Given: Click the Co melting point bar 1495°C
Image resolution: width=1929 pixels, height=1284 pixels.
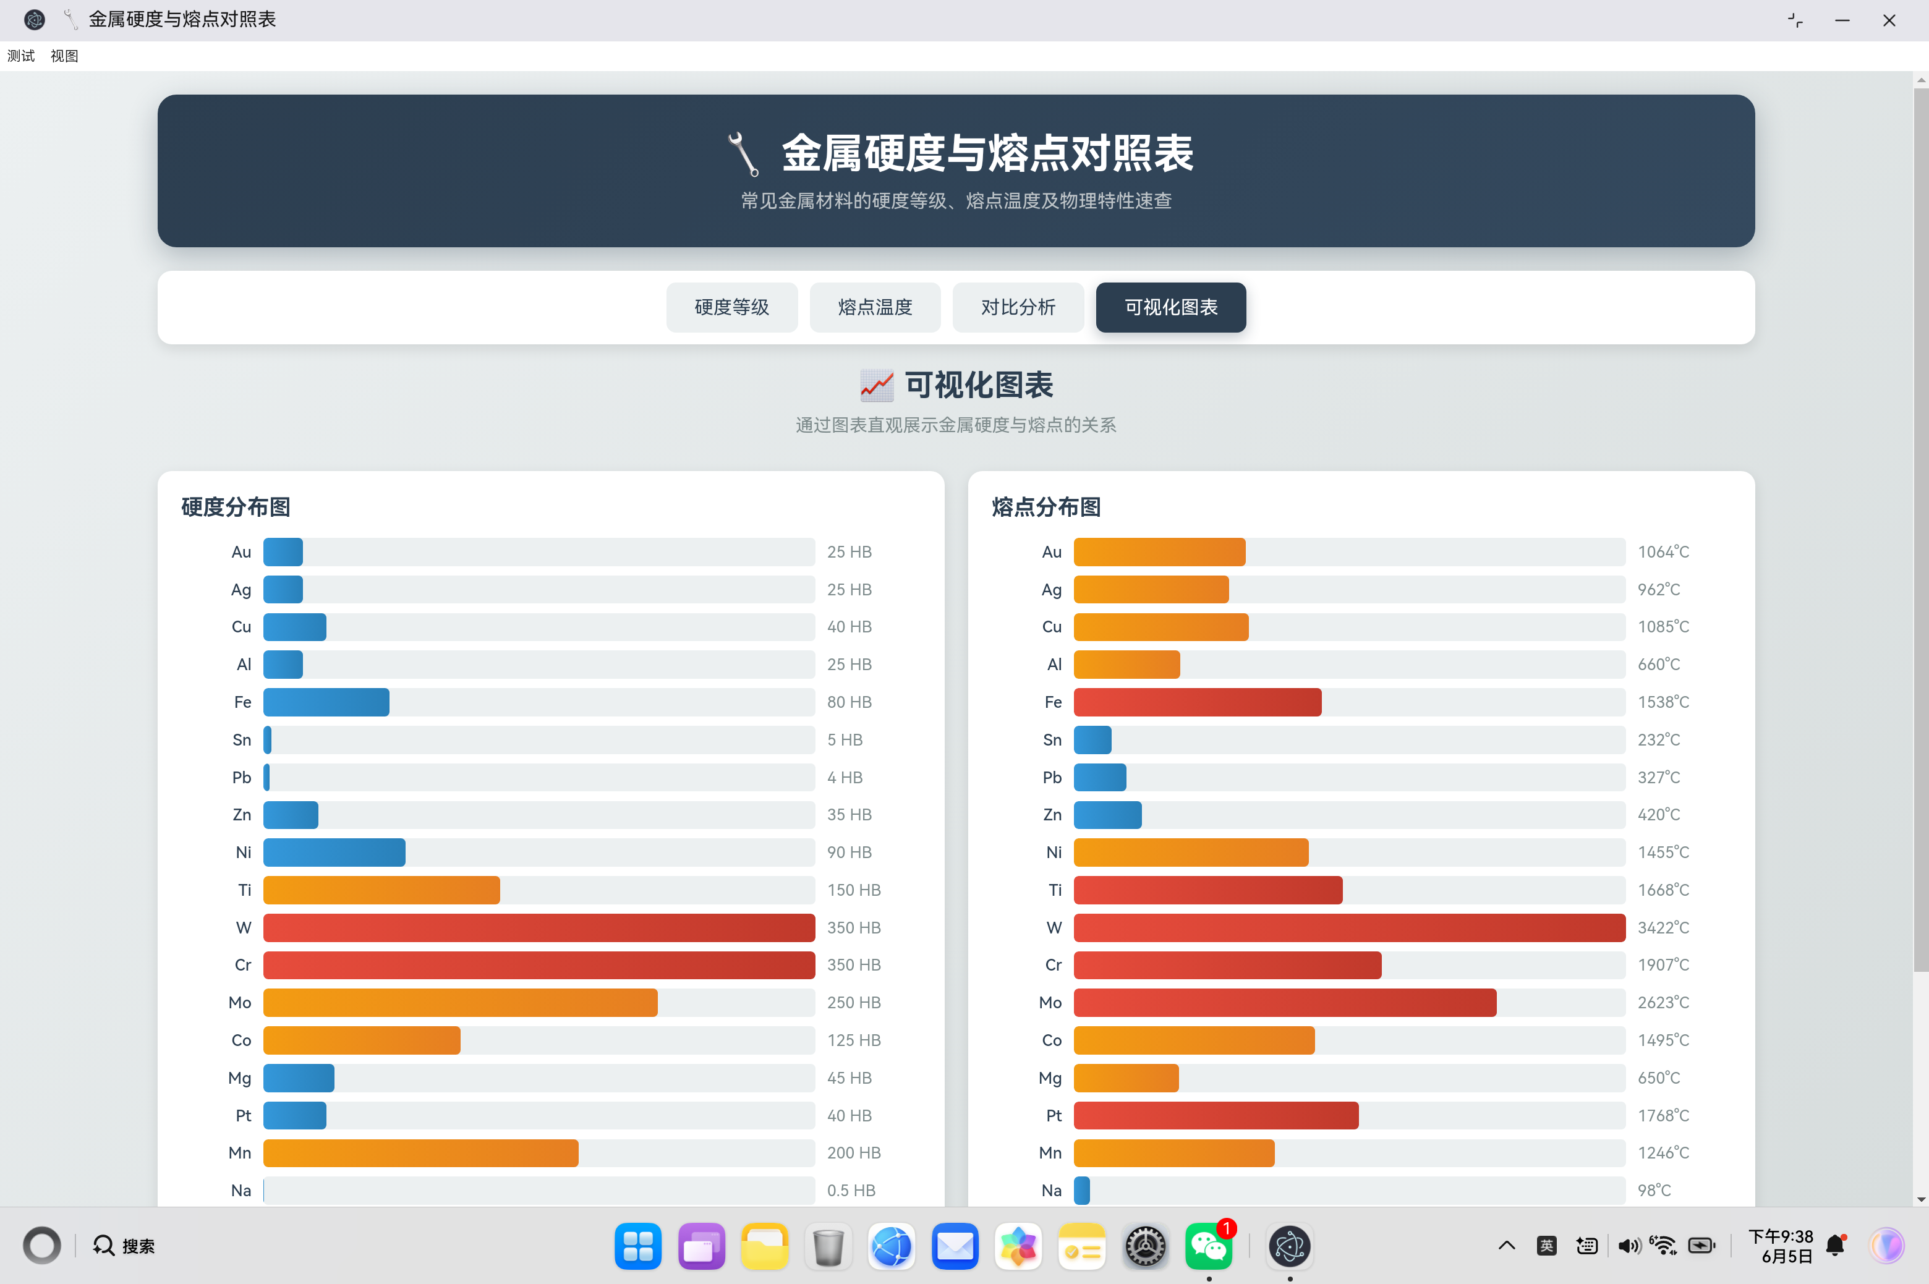Looking at the screenshot, I should click(1194, 1040).
